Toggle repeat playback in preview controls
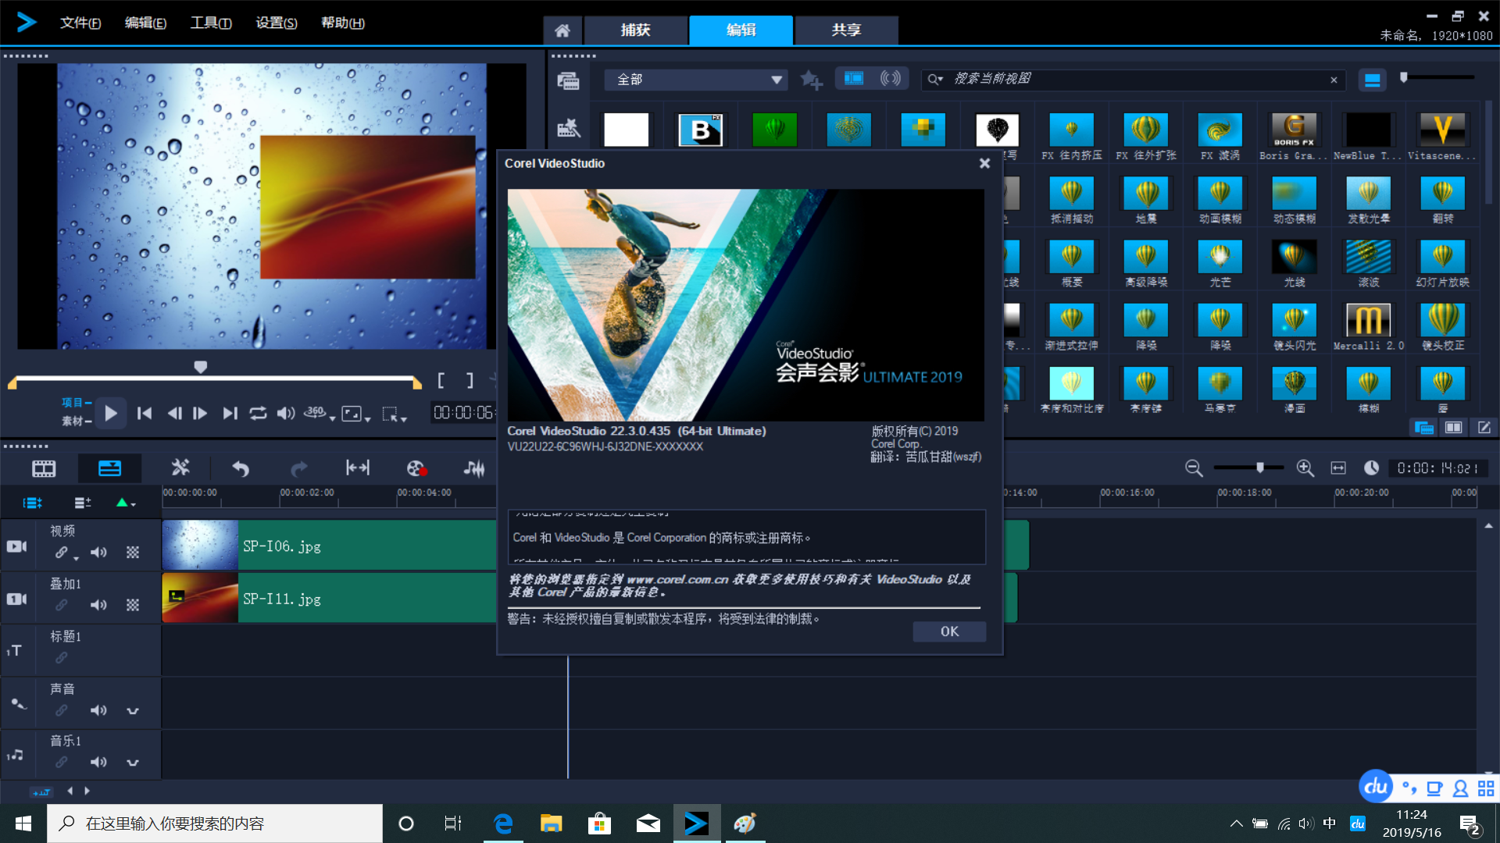This screenshot has width=1500, height=843. (258, 413)
